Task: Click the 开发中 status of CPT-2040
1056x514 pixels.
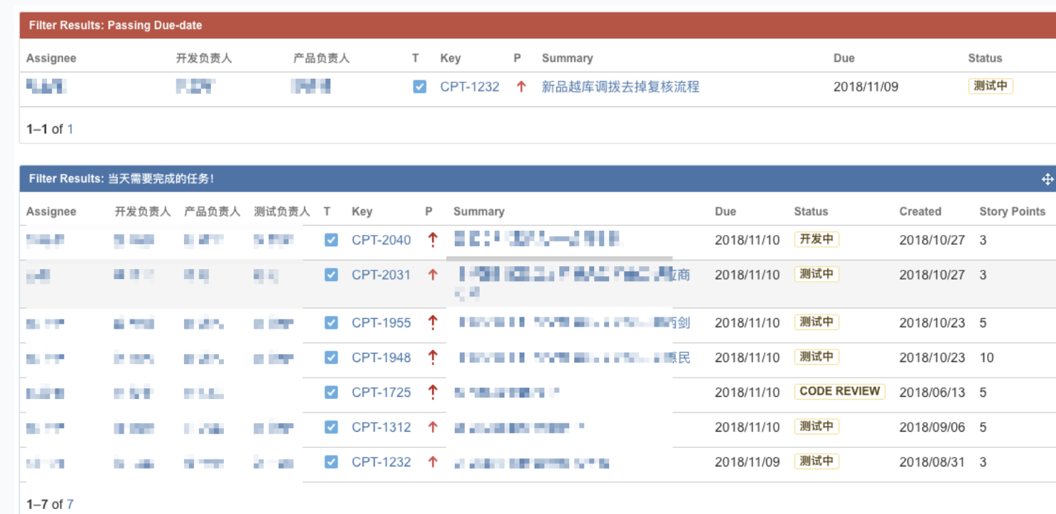Action: [817, 239]
